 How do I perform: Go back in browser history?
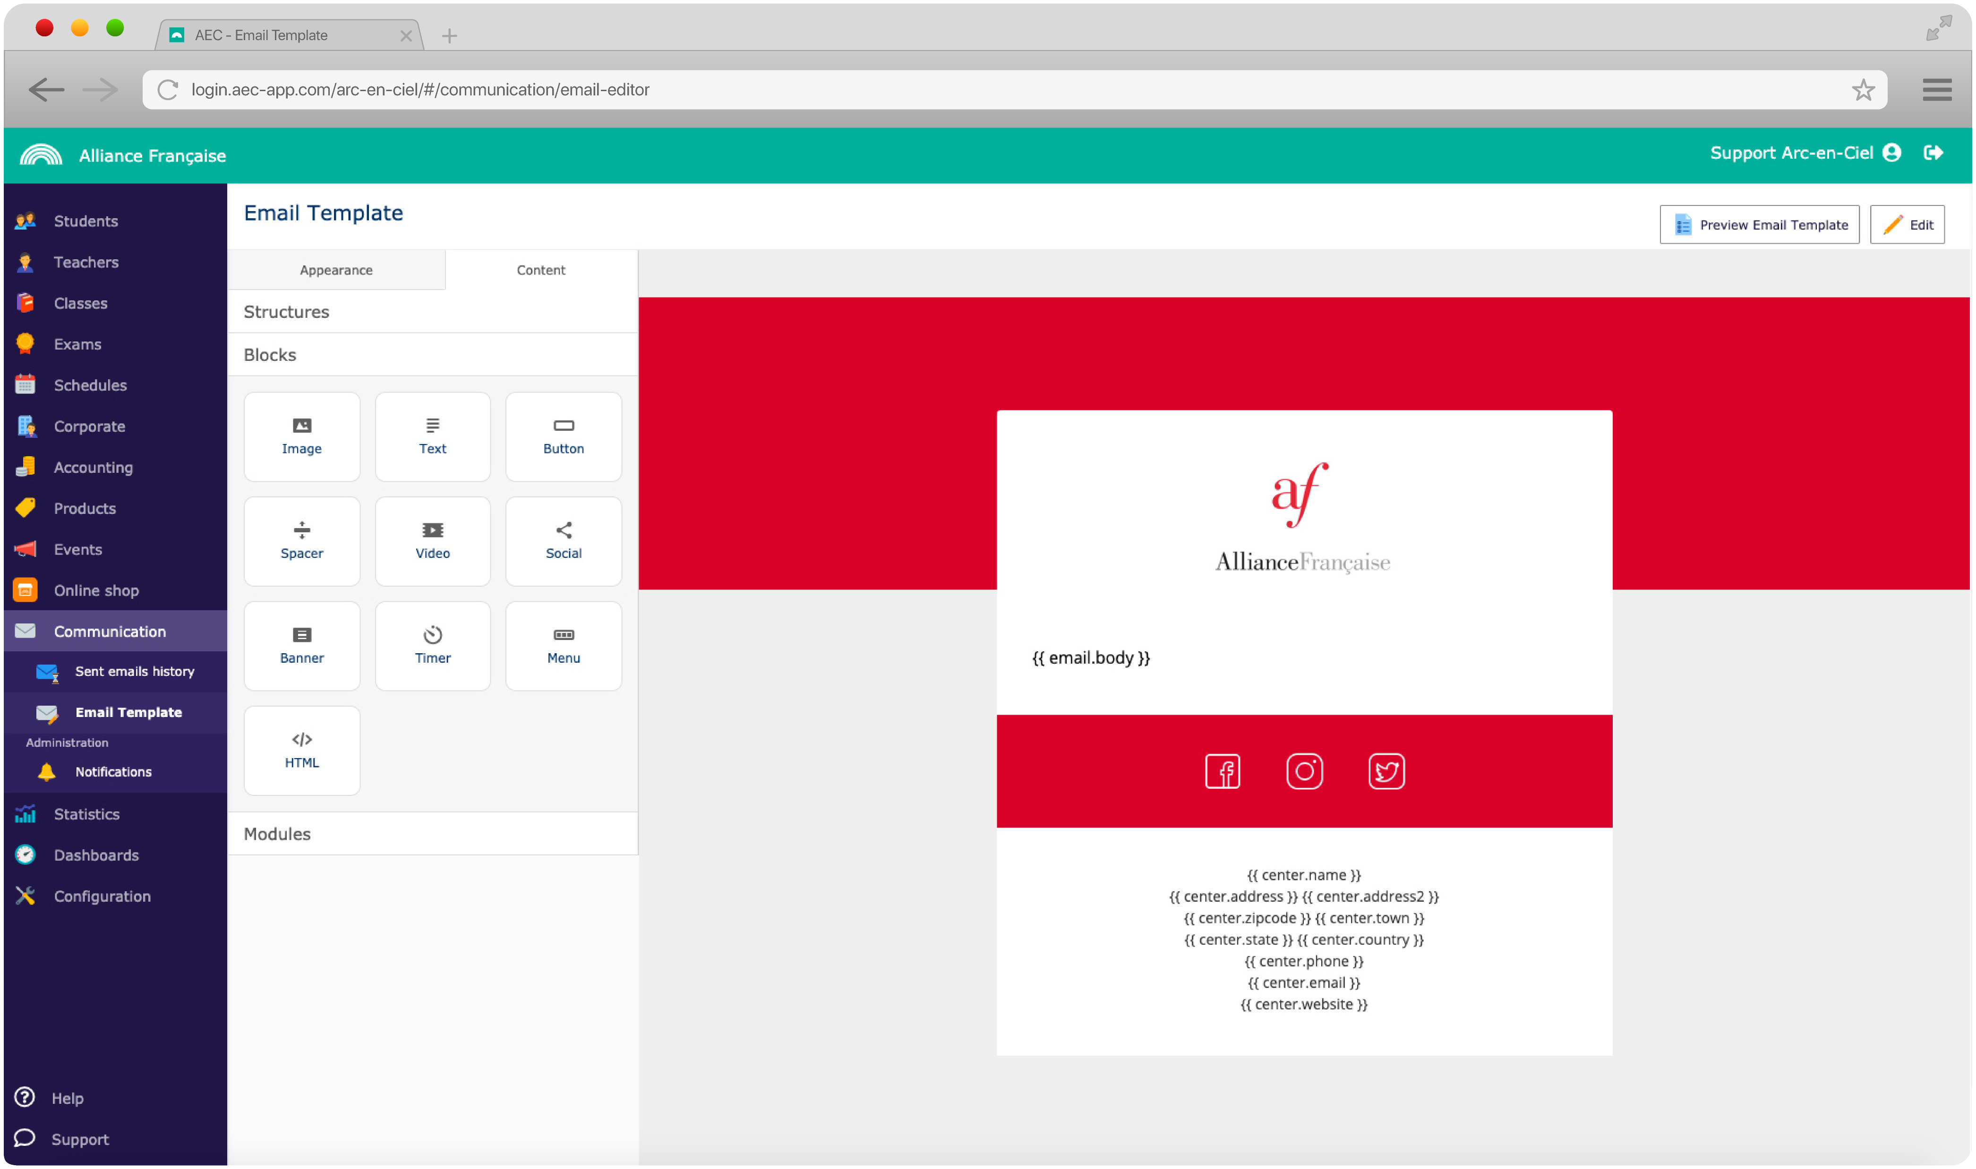pos(46,90)
